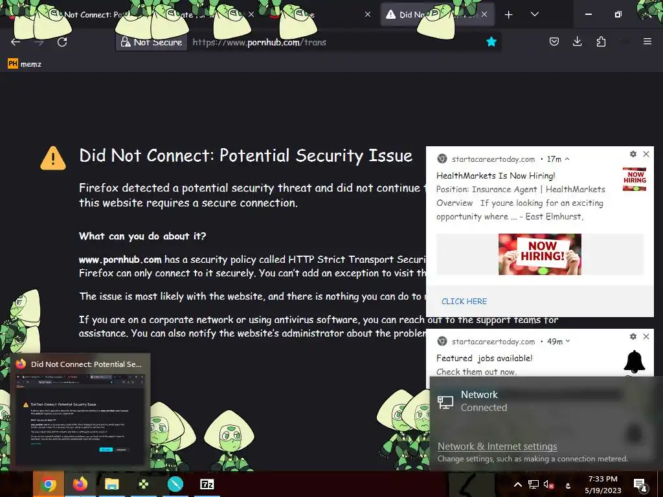Collapse the 17m notification chevron

(567, 159)
